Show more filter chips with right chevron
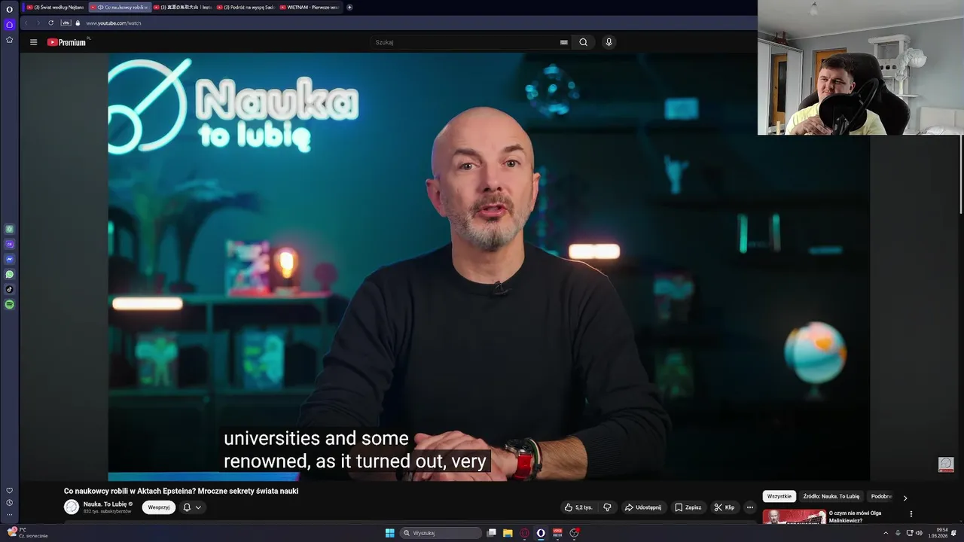The height and width of the screenshot is (542, 964). point(905,497)
